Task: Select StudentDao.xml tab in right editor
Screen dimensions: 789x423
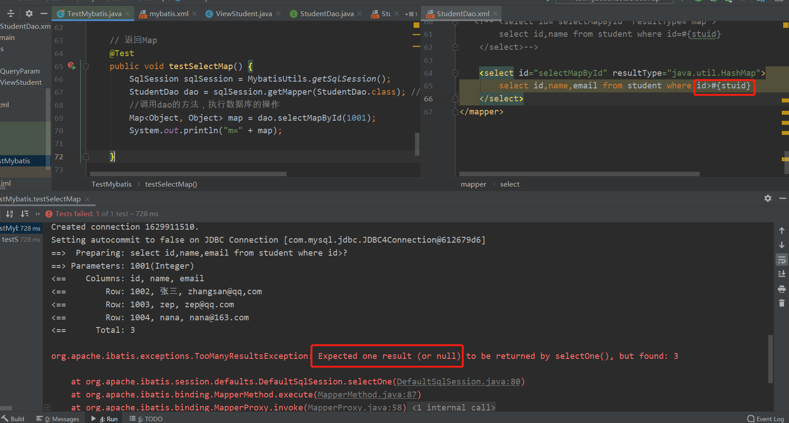Action: 463,13
